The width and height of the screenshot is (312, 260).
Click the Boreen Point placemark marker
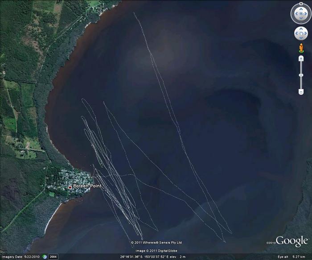tap(70, 187)
